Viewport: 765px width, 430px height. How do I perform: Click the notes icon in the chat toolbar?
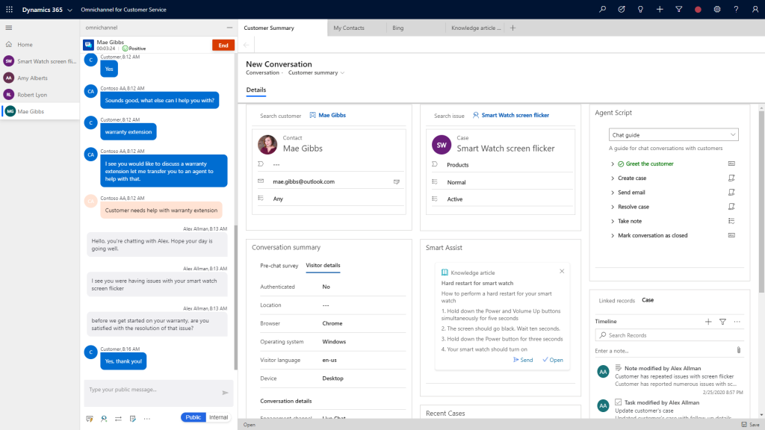point(132,419)
